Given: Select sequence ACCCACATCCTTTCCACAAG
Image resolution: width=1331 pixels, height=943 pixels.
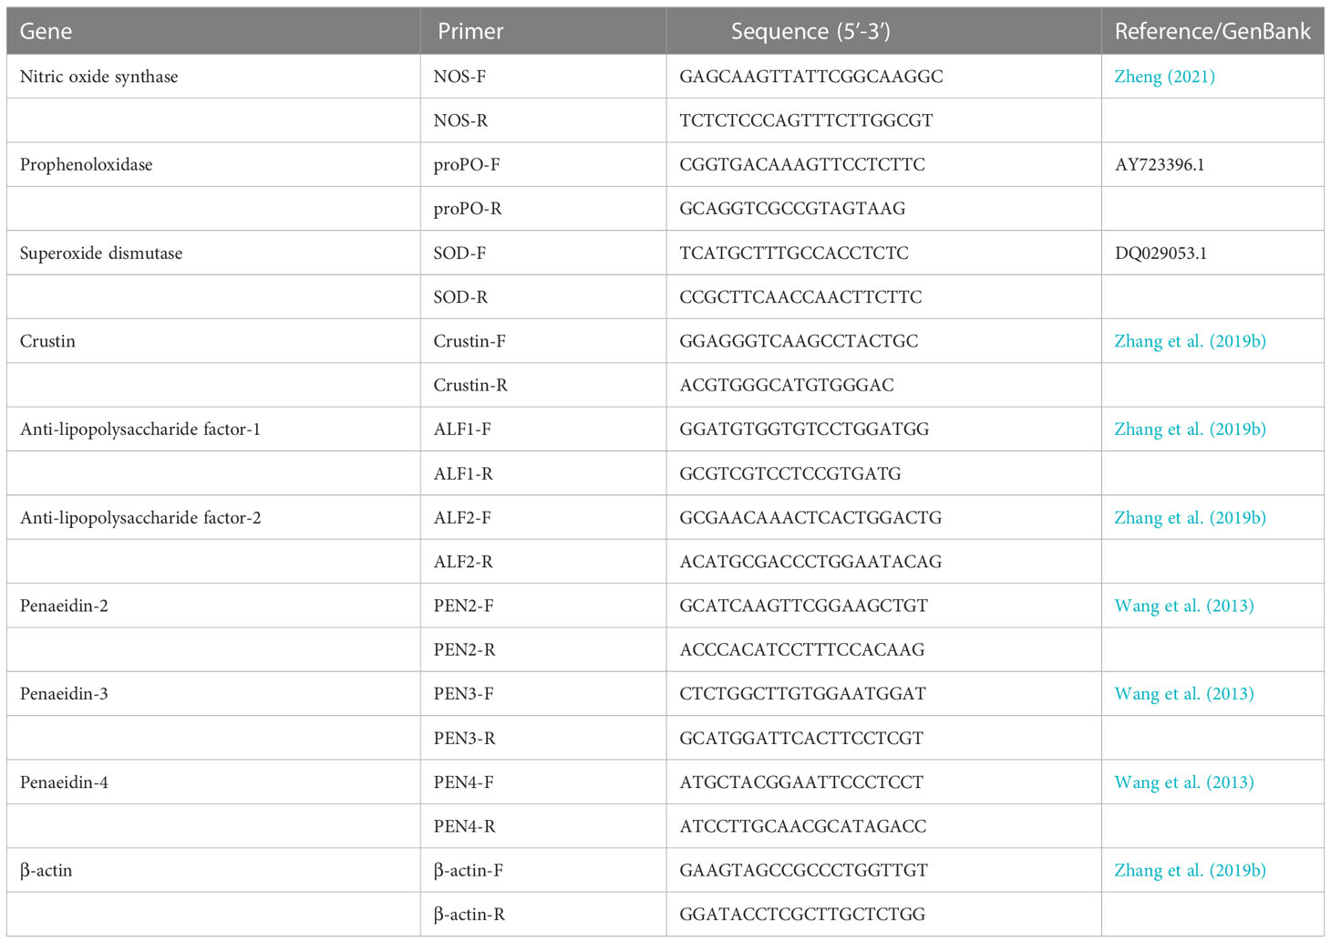Looking at the screenshot, I should (802, 650).
